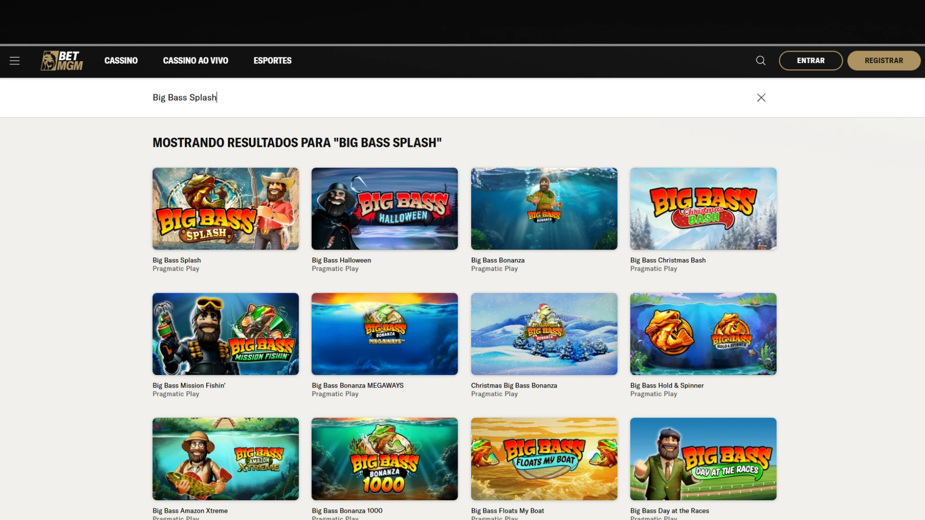Open the Esportes menu item

point(273,61)
